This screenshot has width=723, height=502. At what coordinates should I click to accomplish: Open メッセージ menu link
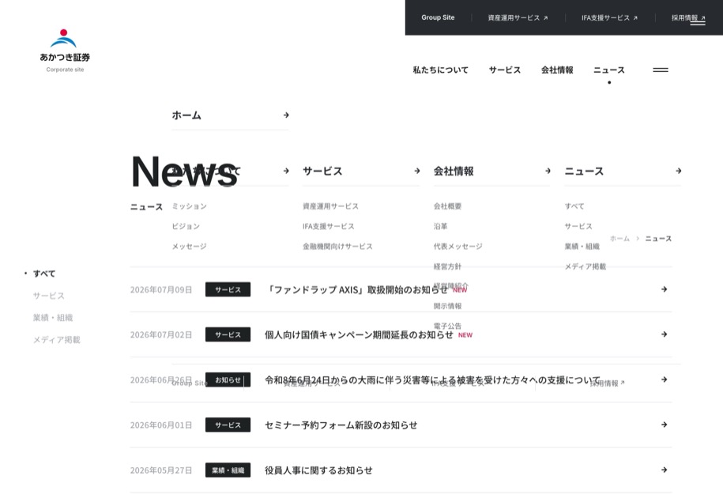click(x=189, y=247)
